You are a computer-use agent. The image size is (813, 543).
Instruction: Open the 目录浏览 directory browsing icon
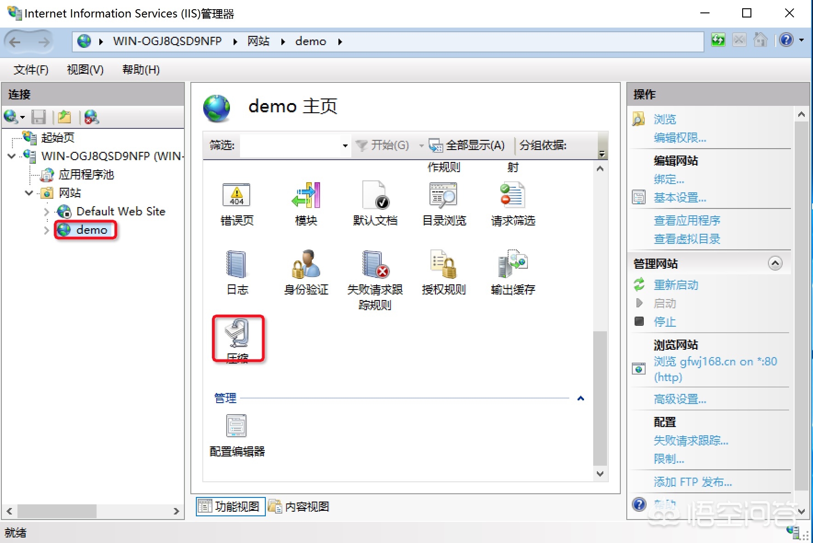point(443,195)
